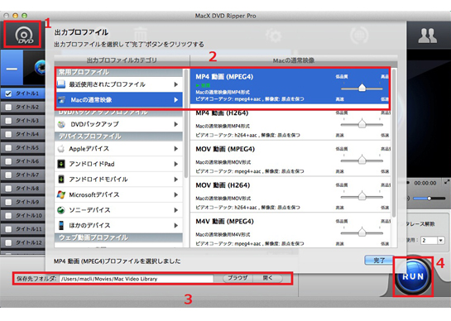The width and height of the screenshot is (451, 321).
Task: Select the MP4 動画 (MPEG4) profile
Action: click(290, 86)
